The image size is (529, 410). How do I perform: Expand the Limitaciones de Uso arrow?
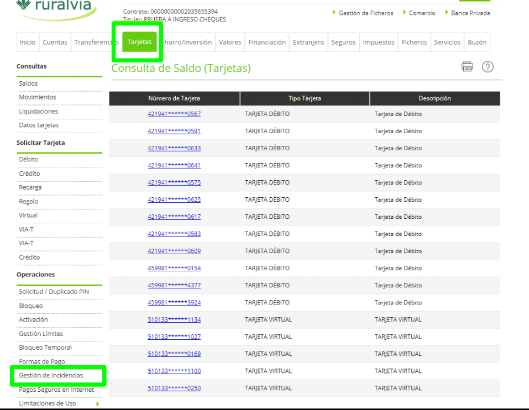tap(98, 404)
